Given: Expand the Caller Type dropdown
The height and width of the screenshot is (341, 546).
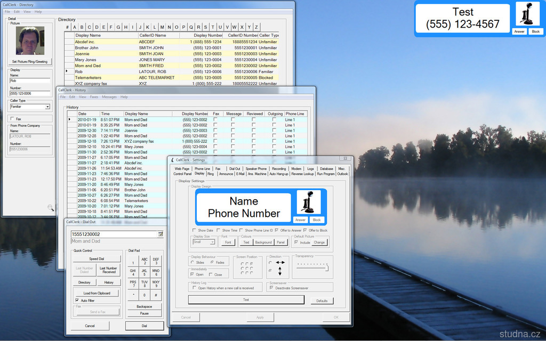Looking at the screenshot, I should click(x=47, y=107).
